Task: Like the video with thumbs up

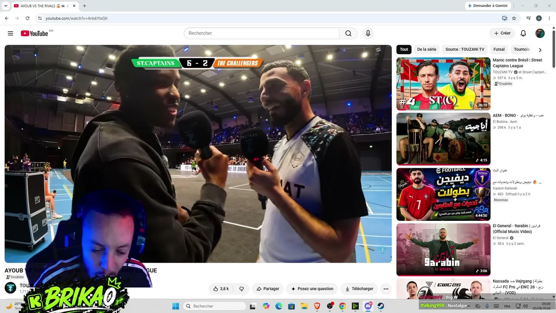Action: tap(221, 289)
